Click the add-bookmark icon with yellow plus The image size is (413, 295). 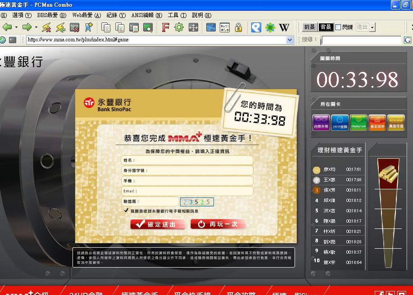click(x=89, y=27)
